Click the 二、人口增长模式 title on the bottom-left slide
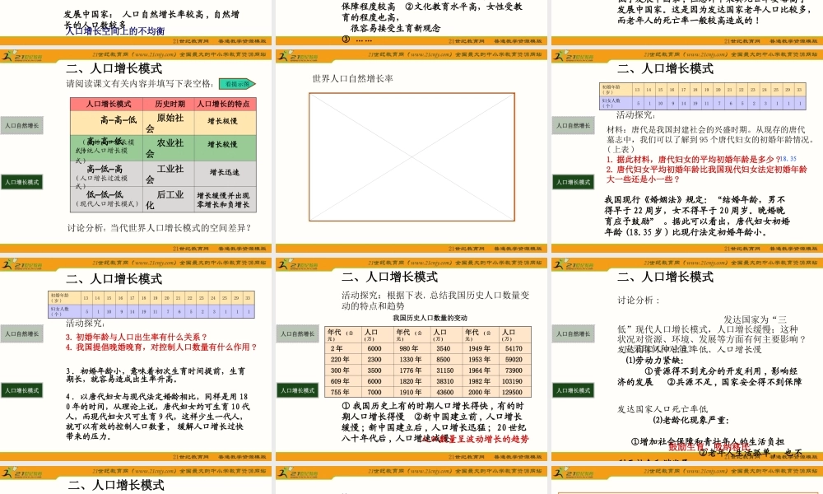 116,485
